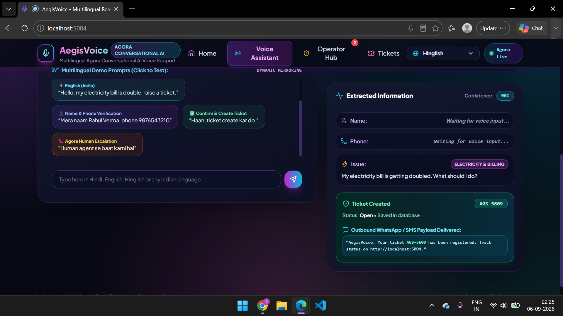Open Visual Studio Code from taskbar

tap(320, 305)
